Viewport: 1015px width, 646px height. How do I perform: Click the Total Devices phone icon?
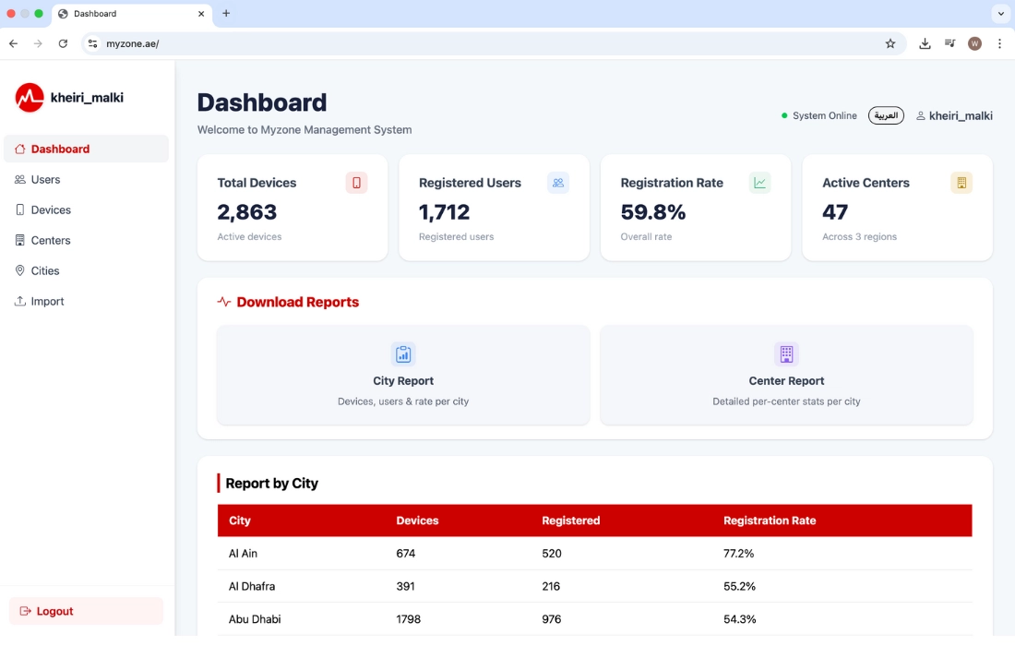pos(356,183)
